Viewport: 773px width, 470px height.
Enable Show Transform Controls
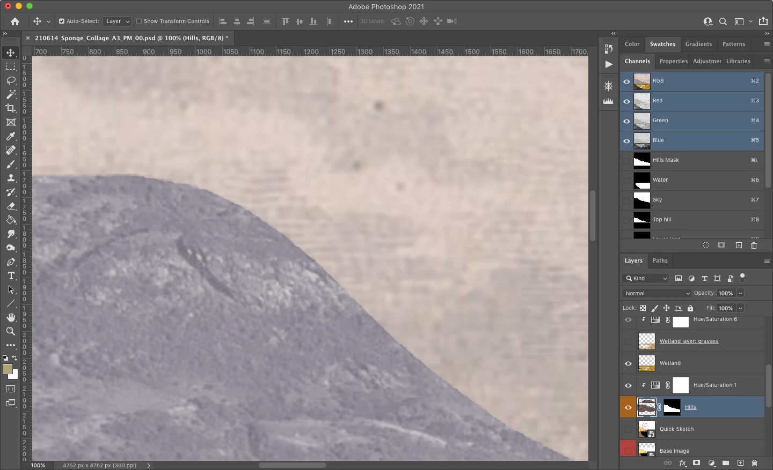pos(138,21)
